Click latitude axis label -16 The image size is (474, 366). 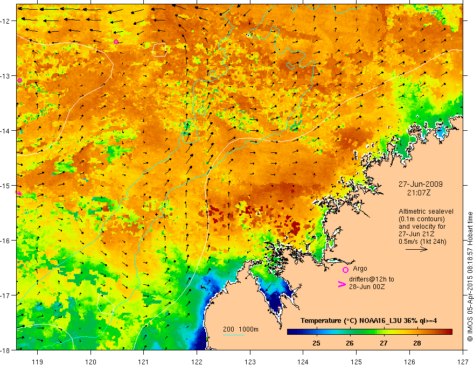point(5,241)
